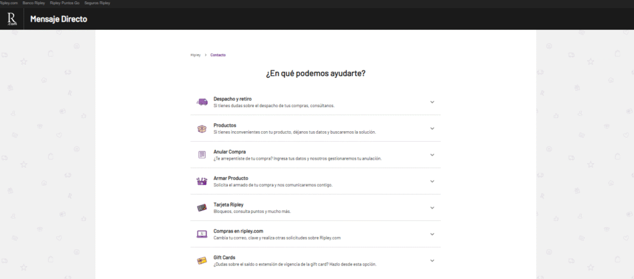Screen dimensions: 634x279
Task: Click the '¿En qué podemos ayudarte?' heading
Action: coord(315,74)
